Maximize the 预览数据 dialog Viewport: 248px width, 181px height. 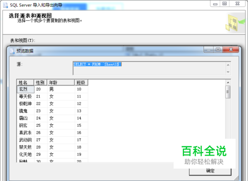(218, 49)
